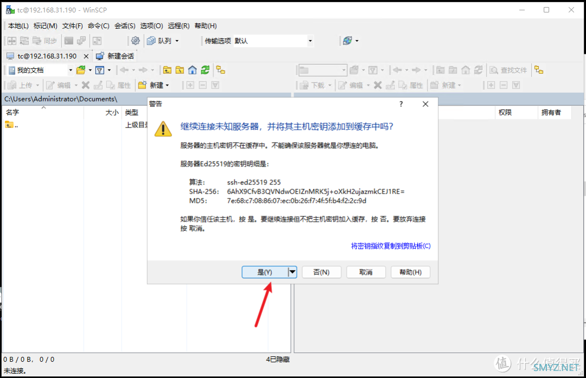Close the tc@192.168.31.190 session tab
The width and height of the screenshot is (586, 378).
click(x=86, y=56)
